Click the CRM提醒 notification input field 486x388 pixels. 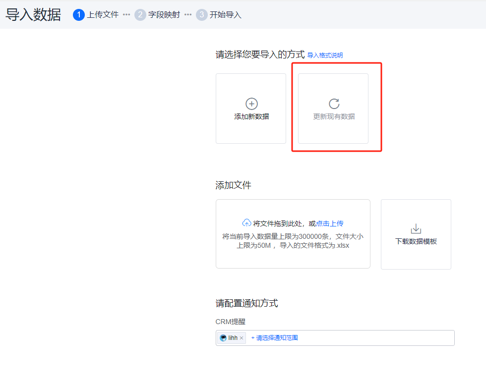coord(335,338)
